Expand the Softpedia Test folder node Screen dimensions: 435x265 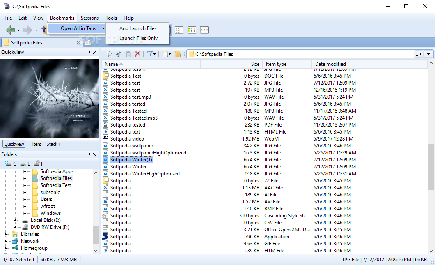click(25, 185)
